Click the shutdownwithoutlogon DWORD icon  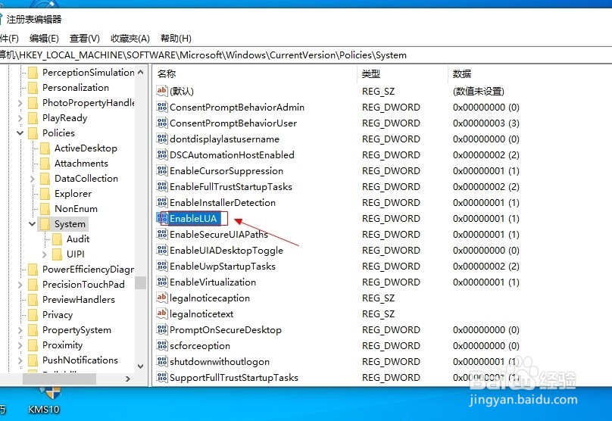(x=162, y=361)
